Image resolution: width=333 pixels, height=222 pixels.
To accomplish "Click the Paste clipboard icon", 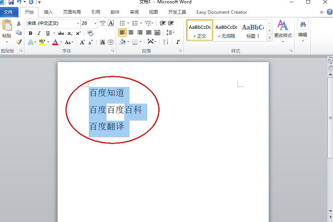I will 7,26.
